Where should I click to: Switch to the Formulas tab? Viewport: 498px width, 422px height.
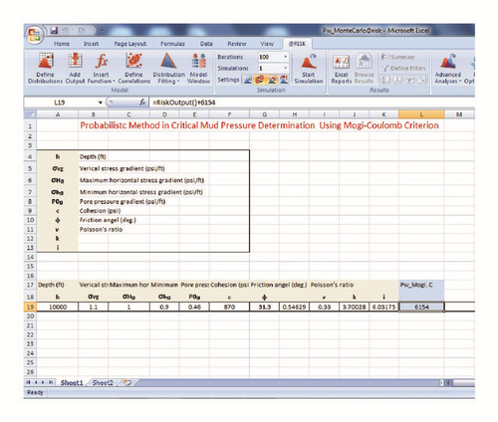172,44
